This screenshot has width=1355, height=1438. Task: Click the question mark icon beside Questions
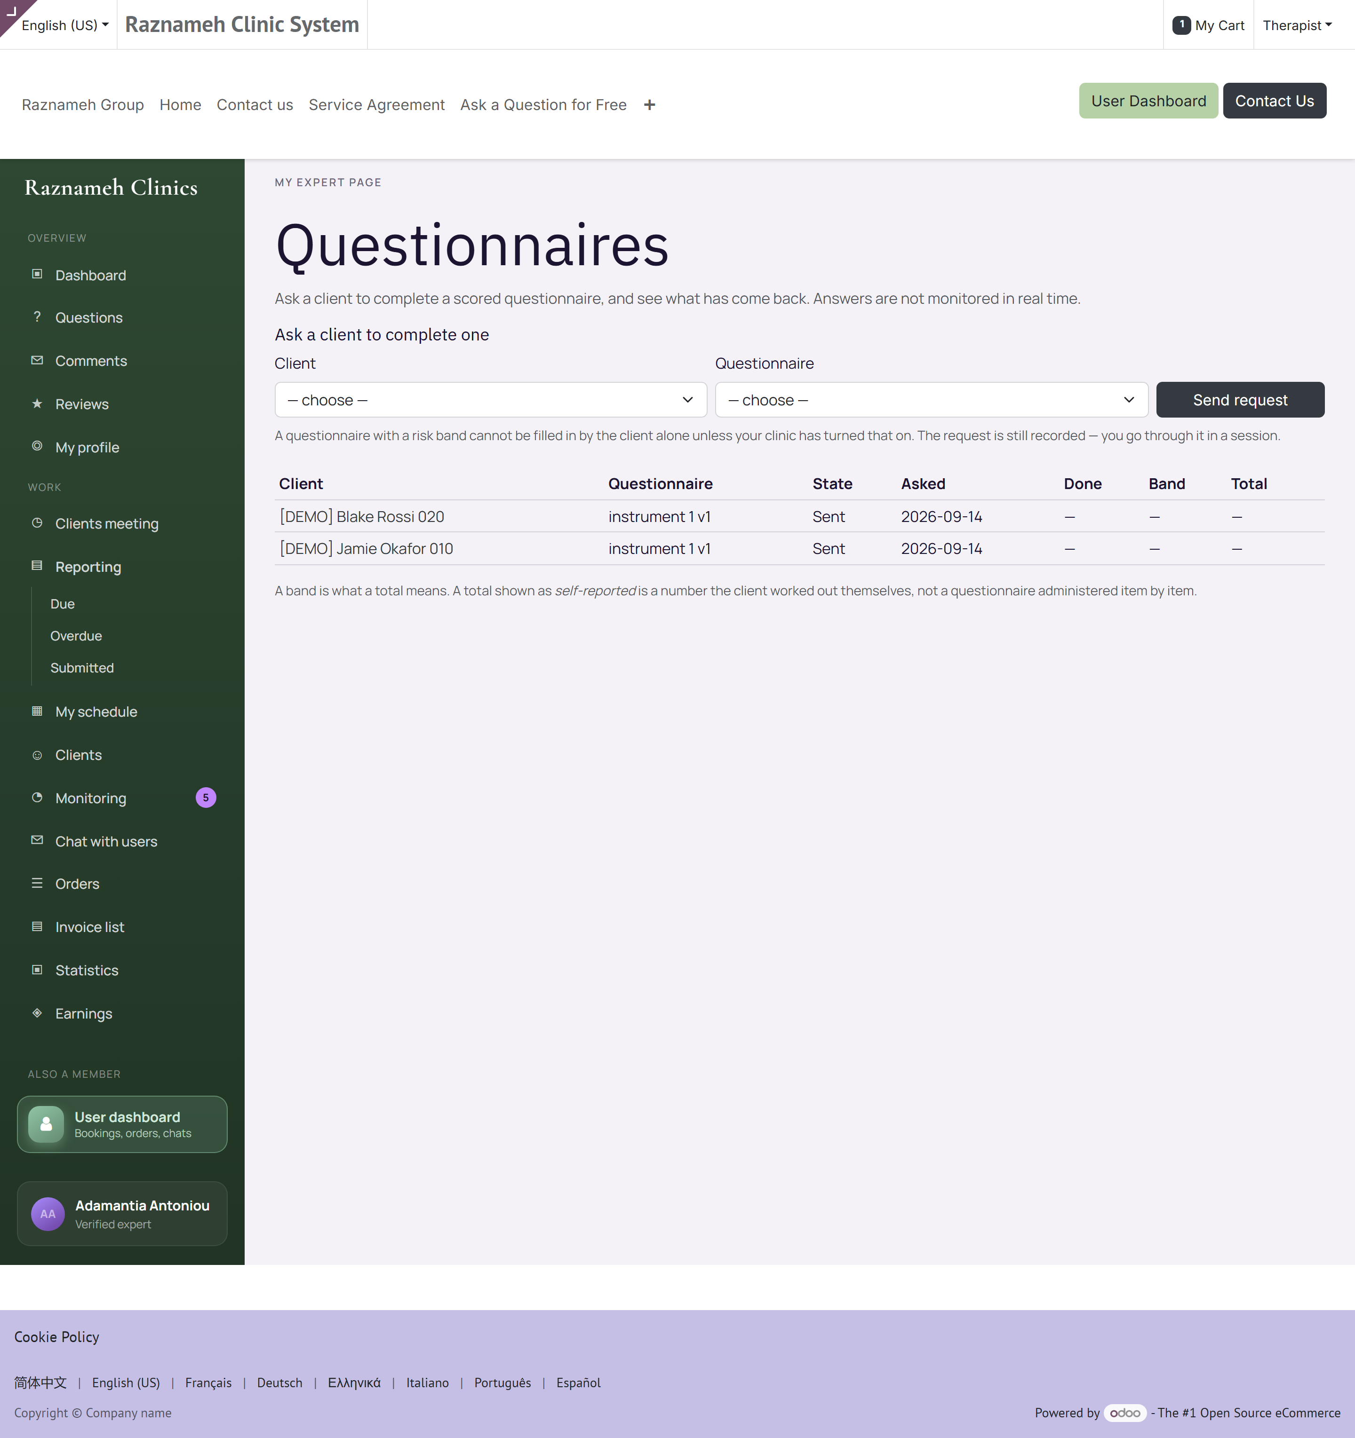37,317
